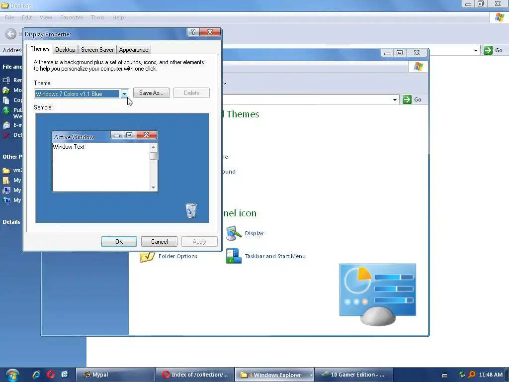Select the Themes tab
Screen dimensions: 509x382
coord(40,49)
